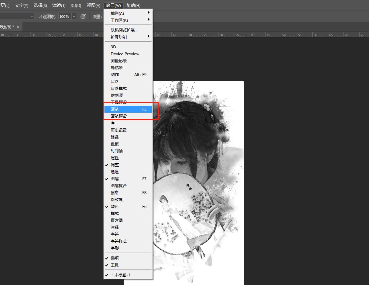The image size is (369, 285).
Task: Open the 动作 panel (Alt+F9)
Action: tap(128, 75)
